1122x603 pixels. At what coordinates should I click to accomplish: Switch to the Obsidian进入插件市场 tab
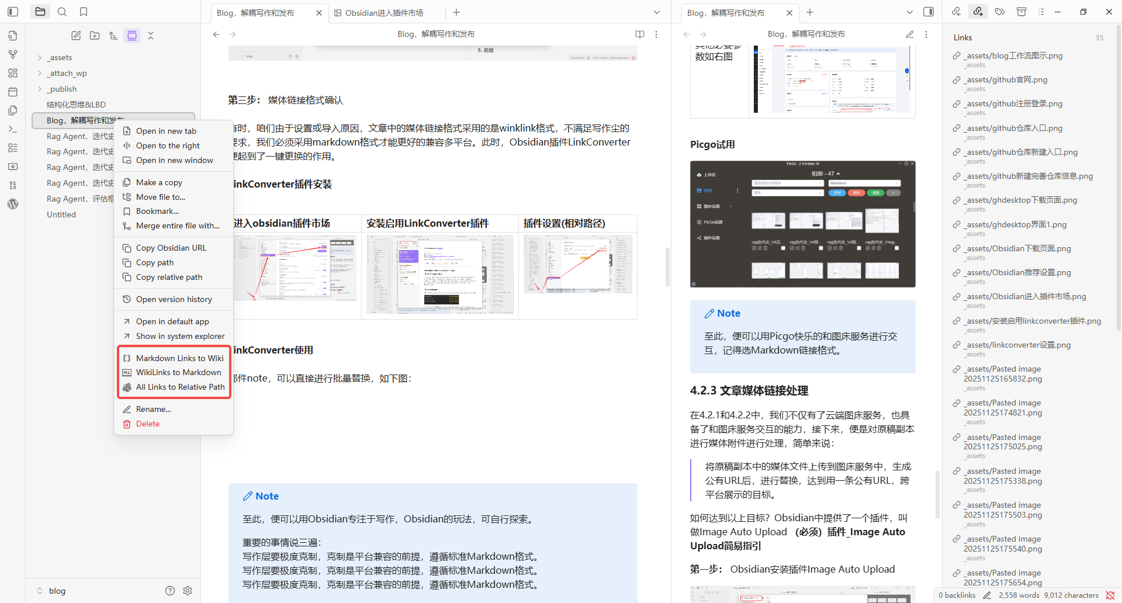384,12
